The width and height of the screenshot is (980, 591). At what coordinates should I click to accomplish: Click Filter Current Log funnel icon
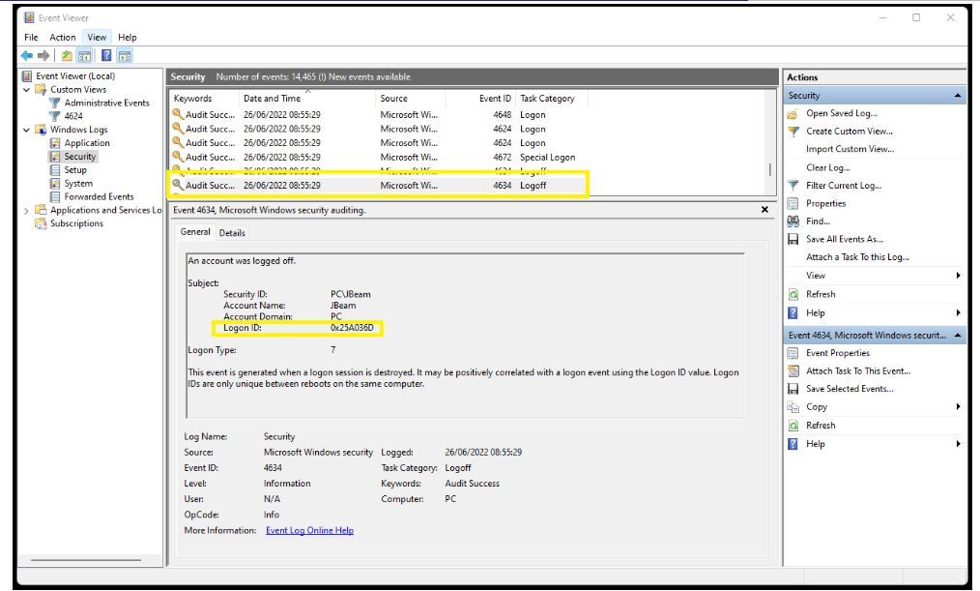(793, 186)
